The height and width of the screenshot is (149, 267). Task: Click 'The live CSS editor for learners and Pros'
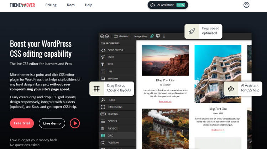tap(41, 64)
